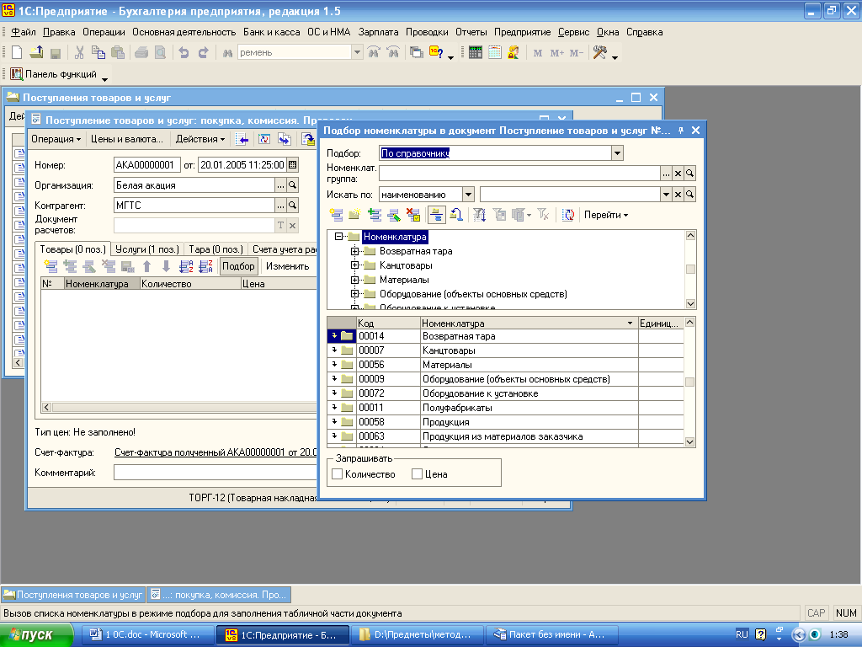The width and height of the screenshot is (862, 647).
Task: Click the M+ memory add icon
Action: (x=557, y=53)
